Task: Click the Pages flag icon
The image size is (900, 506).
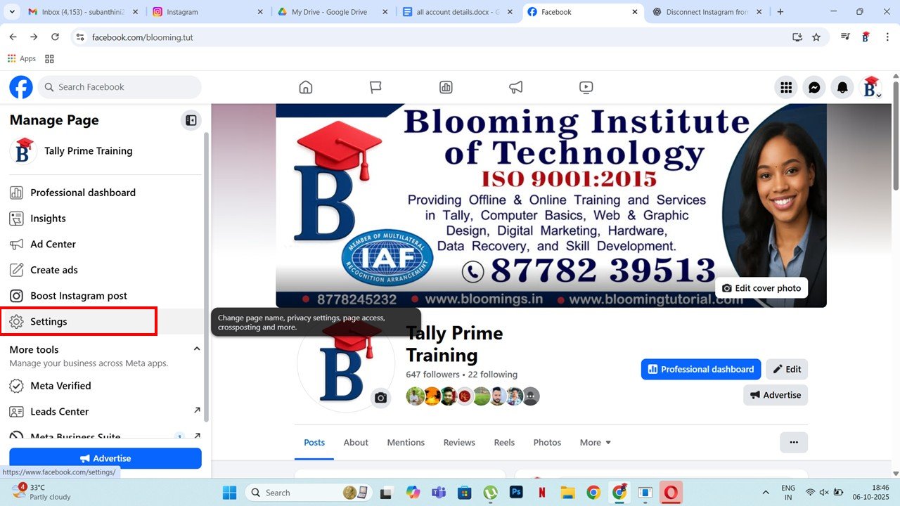Action: [x=375, y=87]
